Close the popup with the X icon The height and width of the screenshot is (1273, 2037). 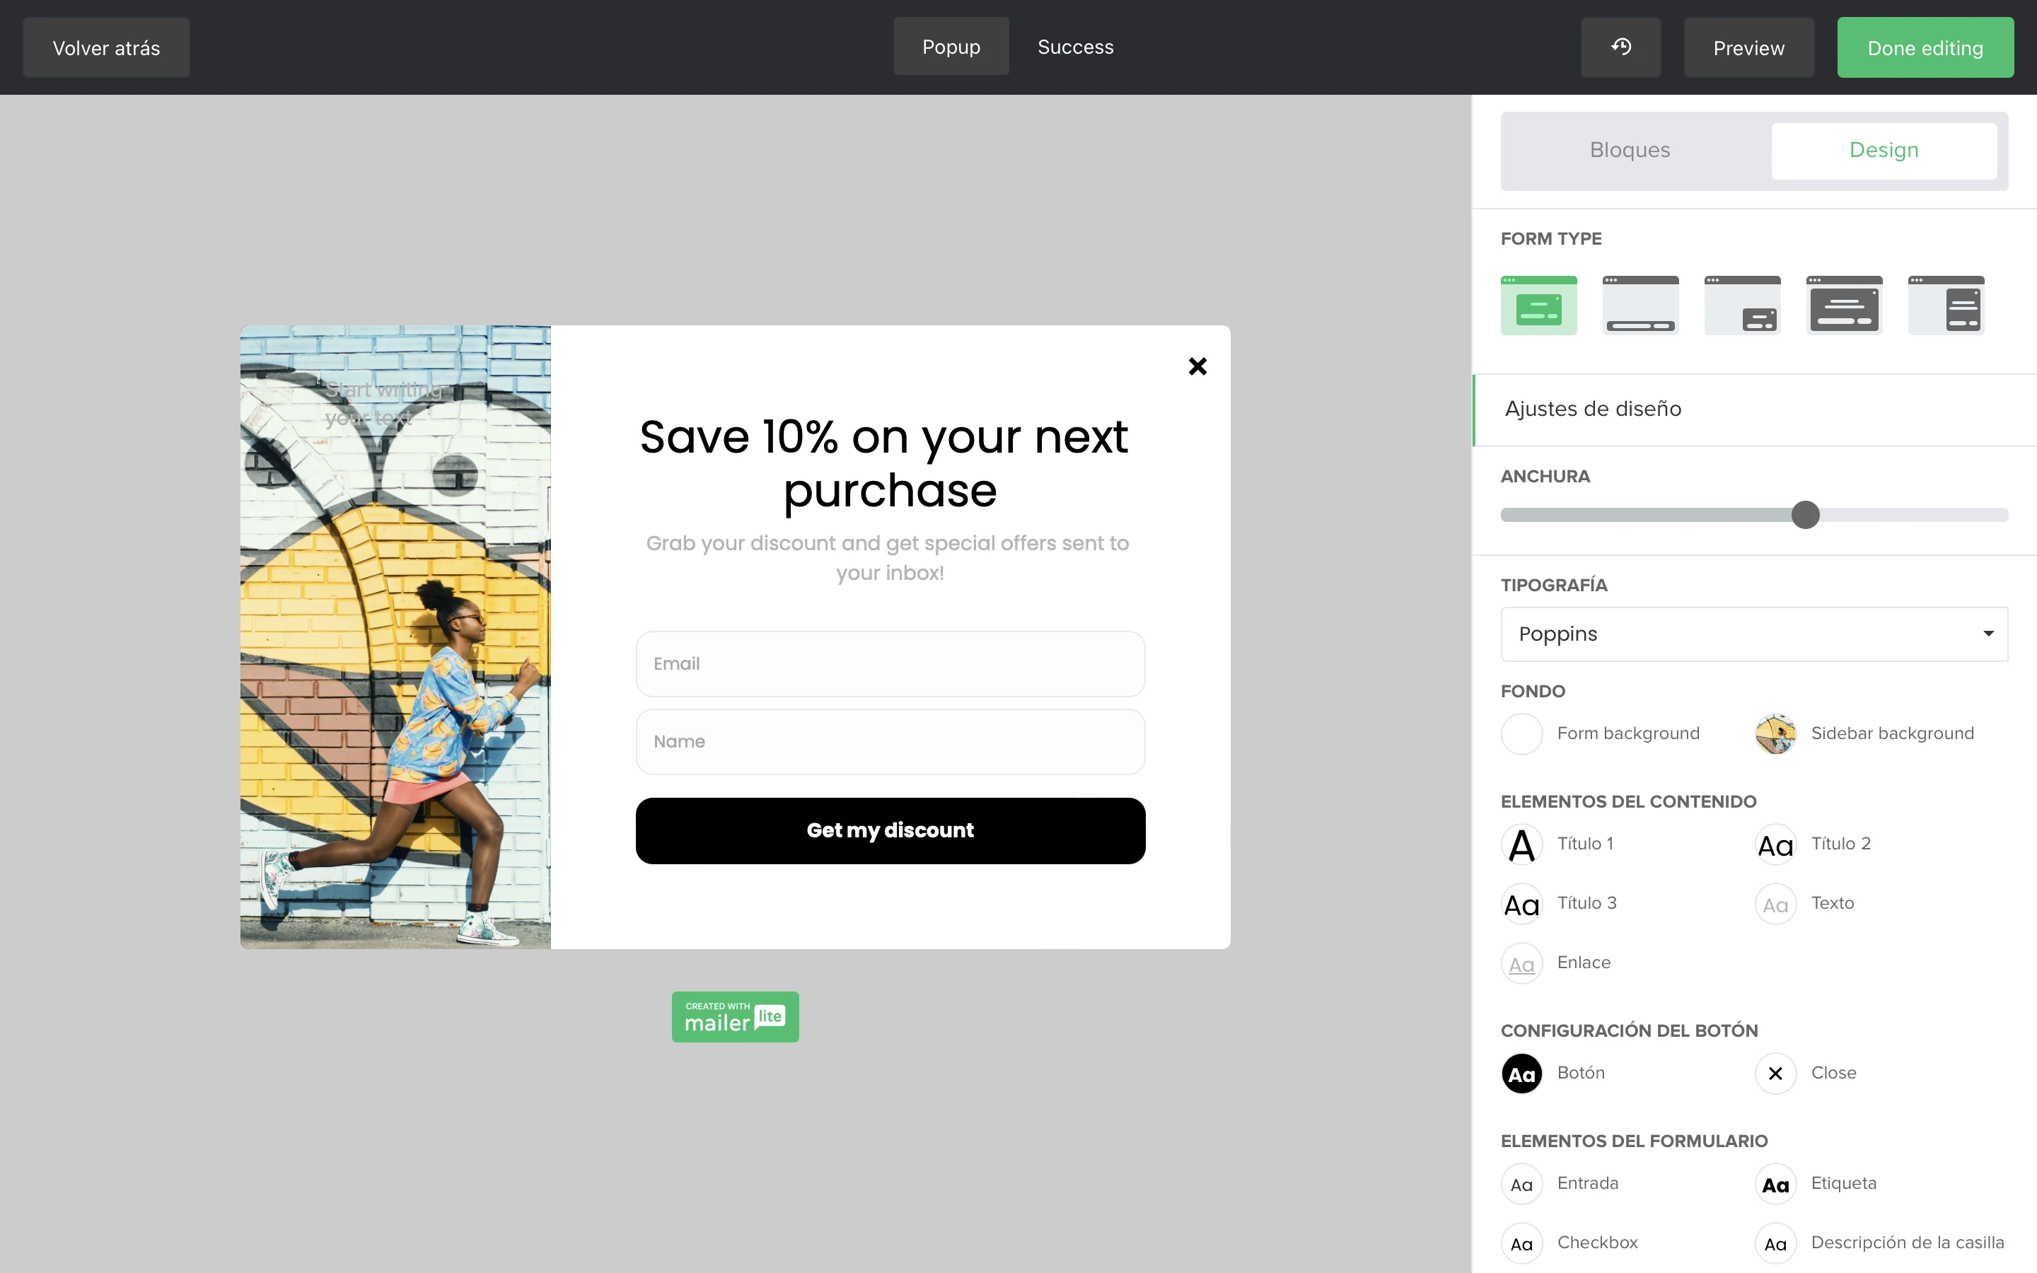1197,366
